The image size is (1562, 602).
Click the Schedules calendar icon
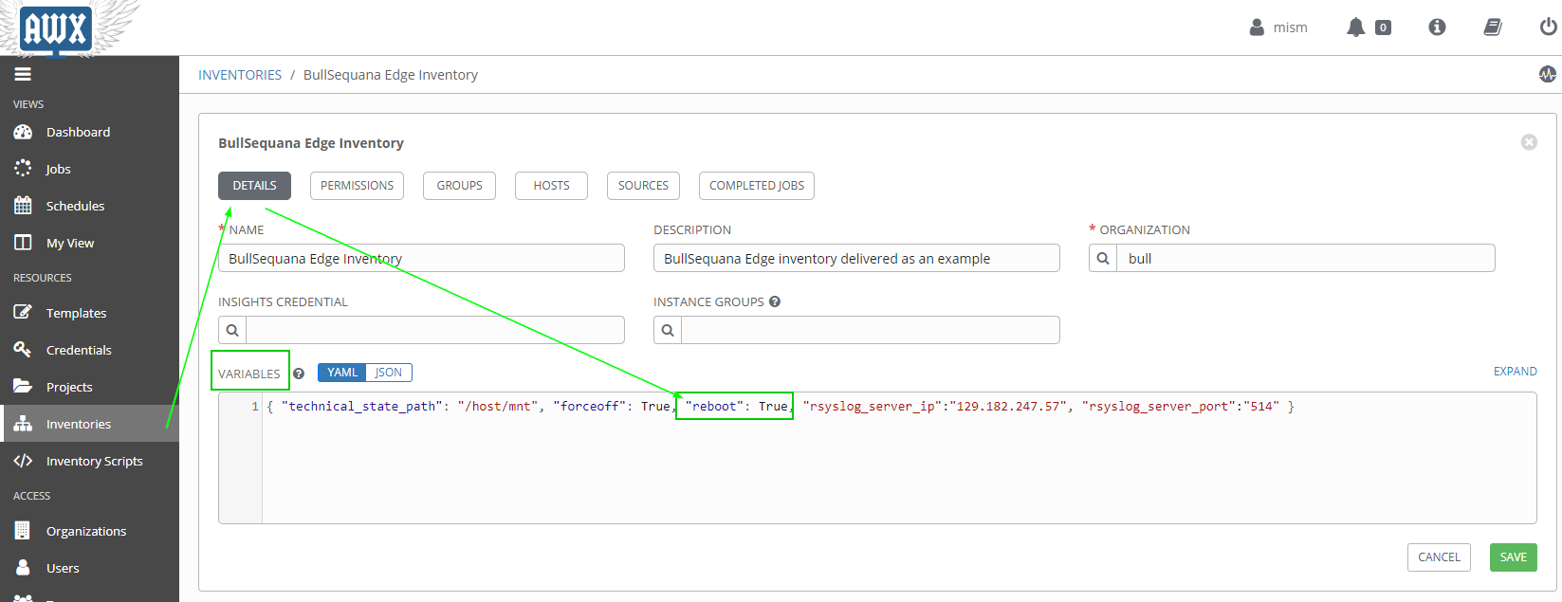click(23, 206)
